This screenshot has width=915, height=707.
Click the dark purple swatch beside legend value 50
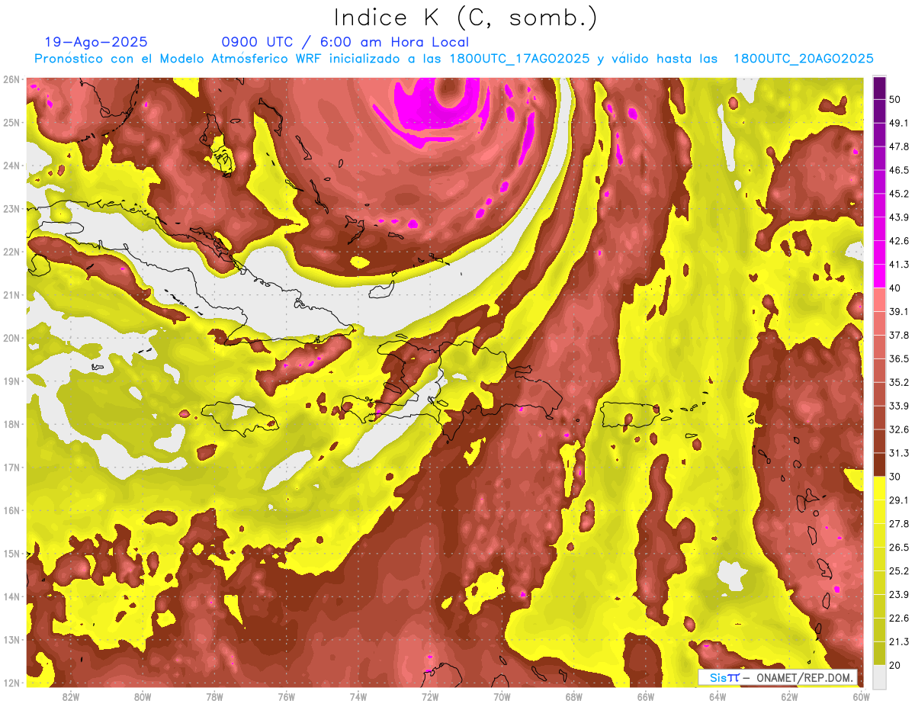coord(879,88)
